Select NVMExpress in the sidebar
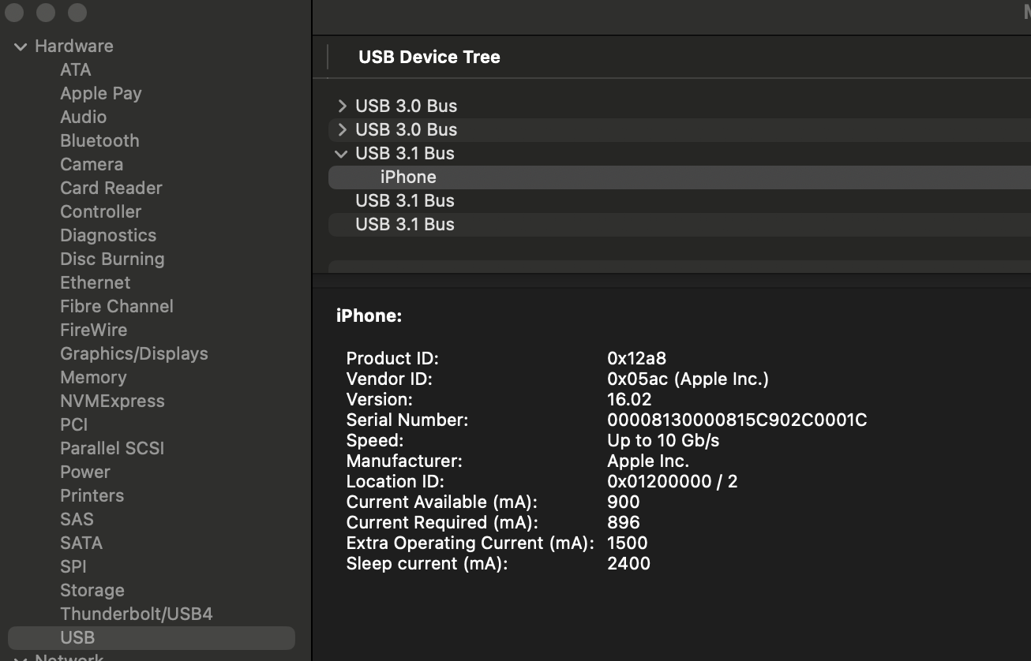Viewport: 1031px width, 661px height. pos(113,401)
